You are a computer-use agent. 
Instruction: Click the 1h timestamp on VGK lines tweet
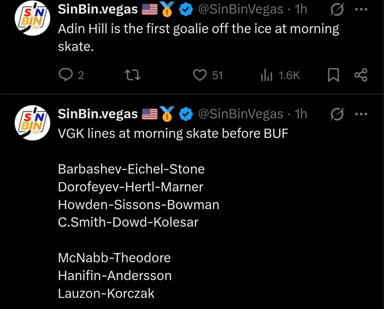point(301,114)
